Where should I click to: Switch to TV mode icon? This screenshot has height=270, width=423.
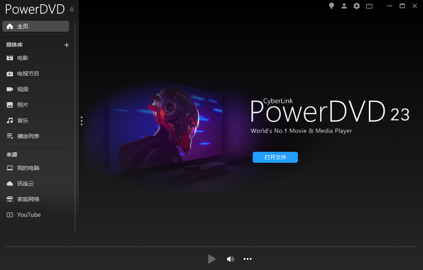369,6
